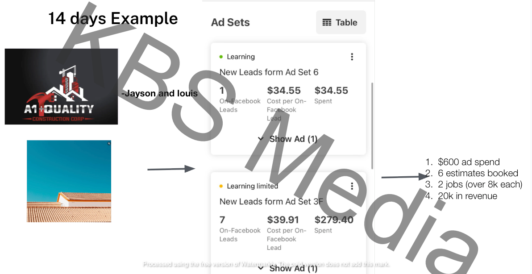Image resolution: width=532 pixels, height=274 pixels.
Task: Open three-dot menu for Ad Set 3F
Action: click(x=352, y=186)
